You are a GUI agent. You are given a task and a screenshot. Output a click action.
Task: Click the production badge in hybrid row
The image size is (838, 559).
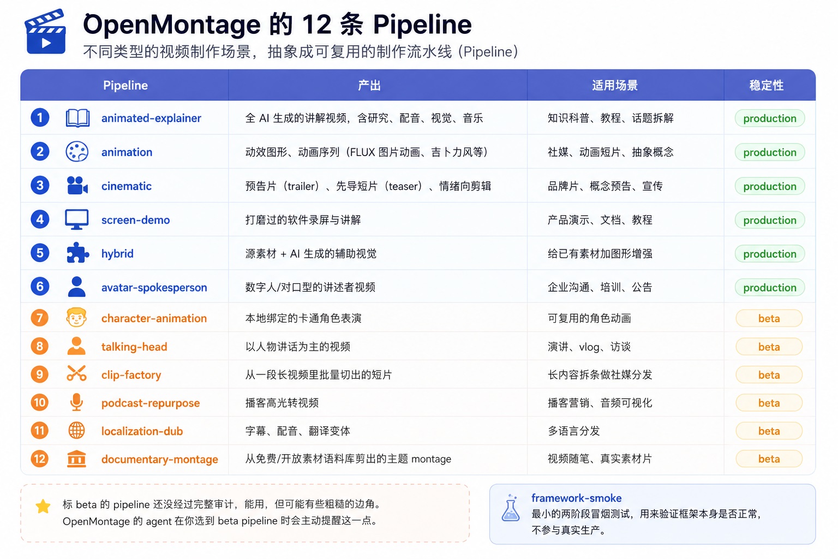(x=769, y=254)
